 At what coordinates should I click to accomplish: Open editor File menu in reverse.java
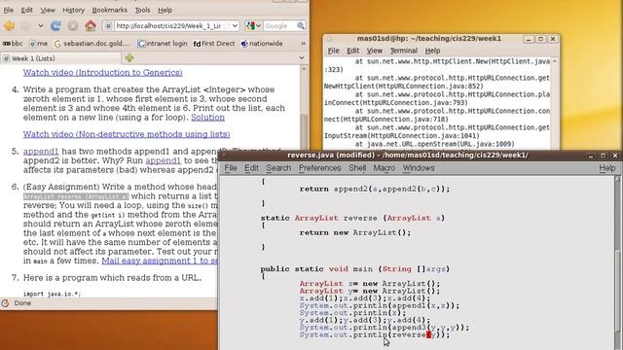231,168
